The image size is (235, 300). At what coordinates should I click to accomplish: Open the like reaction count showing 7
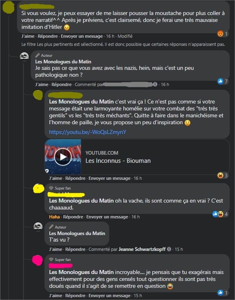[222, 81]
